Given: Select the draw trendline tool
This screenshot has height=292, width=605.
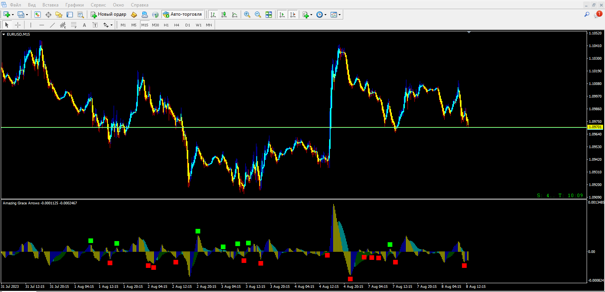Looking at the screenshot, I should (x=52, y=25).
